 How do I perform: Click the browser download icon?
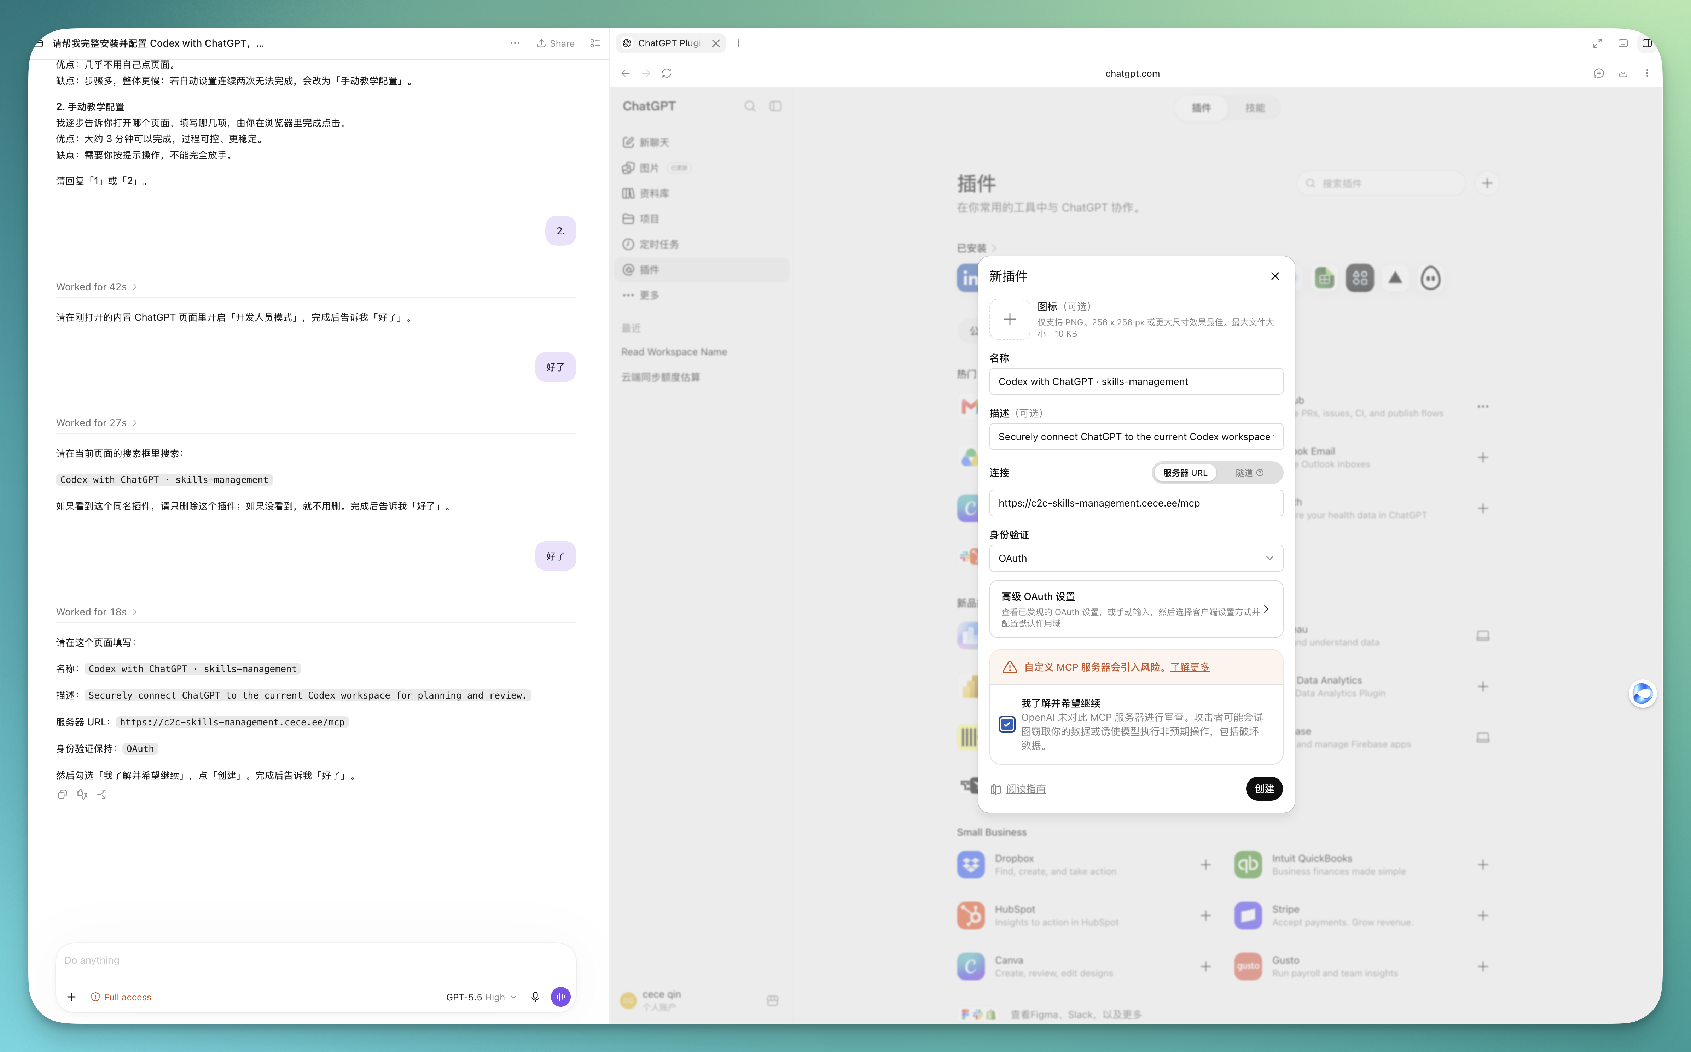point(1623,73)
